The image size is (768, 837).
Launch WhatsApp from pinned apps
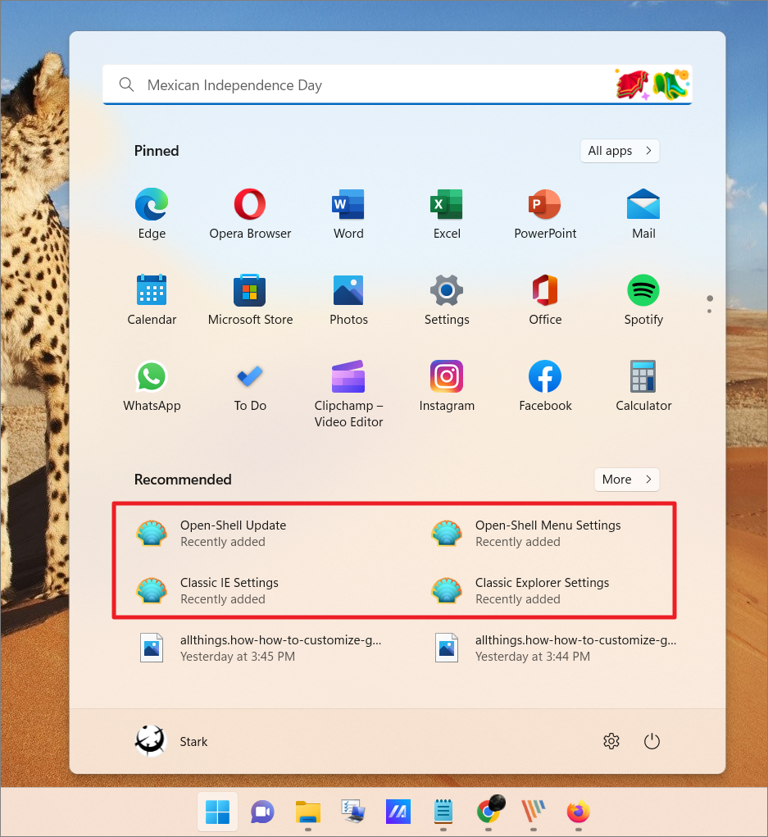coord(152,386)
